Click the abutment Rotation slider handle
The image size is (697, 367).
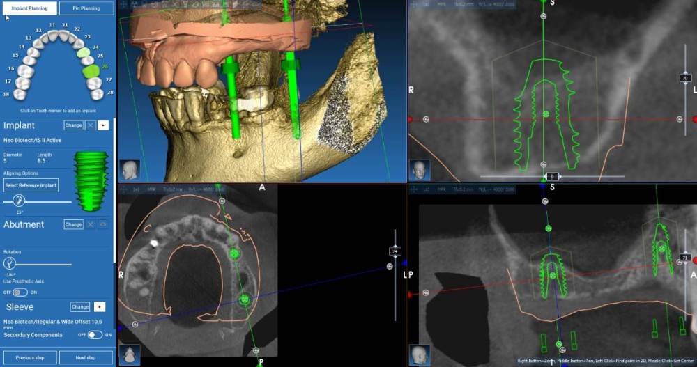[10, 264]
